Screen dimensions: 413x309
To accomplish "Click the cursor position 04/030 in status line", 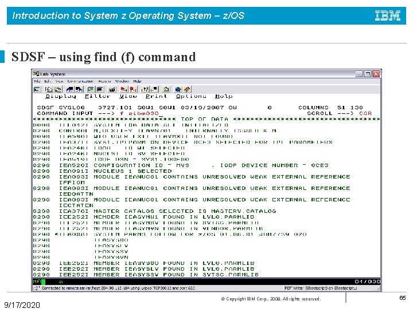I will (368, 282).
